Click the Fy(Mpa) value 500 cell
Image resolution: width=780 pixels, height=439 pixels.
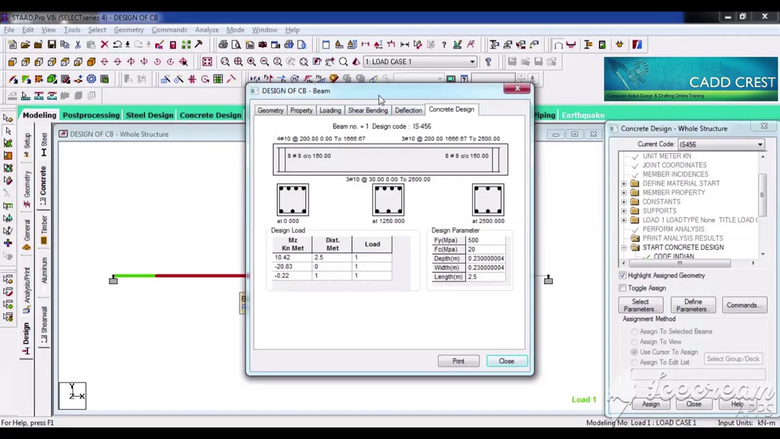tap(485, 240)
